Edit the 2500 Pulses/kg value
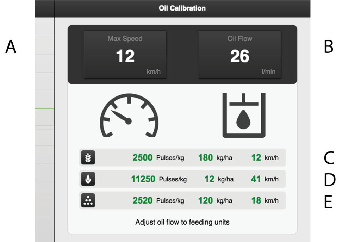 click(x=142, y=158)
